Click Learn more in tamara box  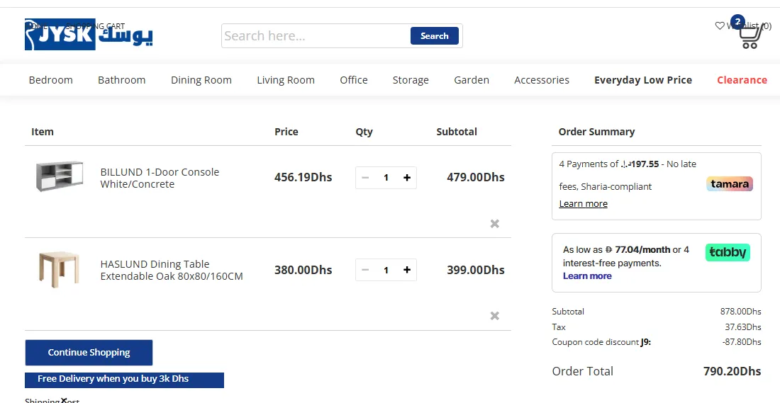(x=583, y=204)
